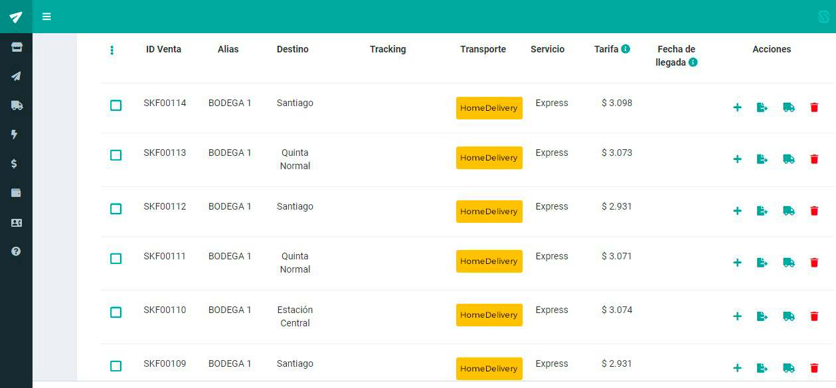Open the store icon in sidebar
The height and width of the screenshot is (388, 836).
tap(16, 48)
